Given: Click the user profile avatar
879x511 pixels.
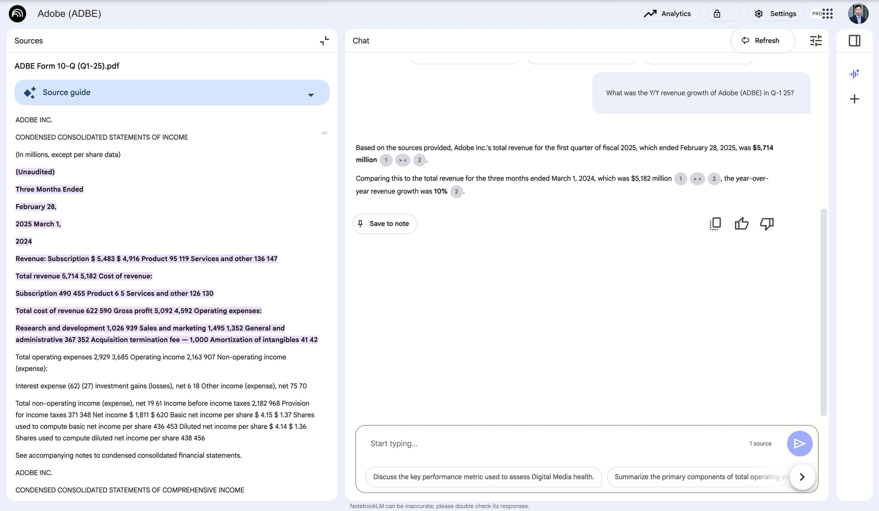Looking at the screenshot, I should point(858,14).
